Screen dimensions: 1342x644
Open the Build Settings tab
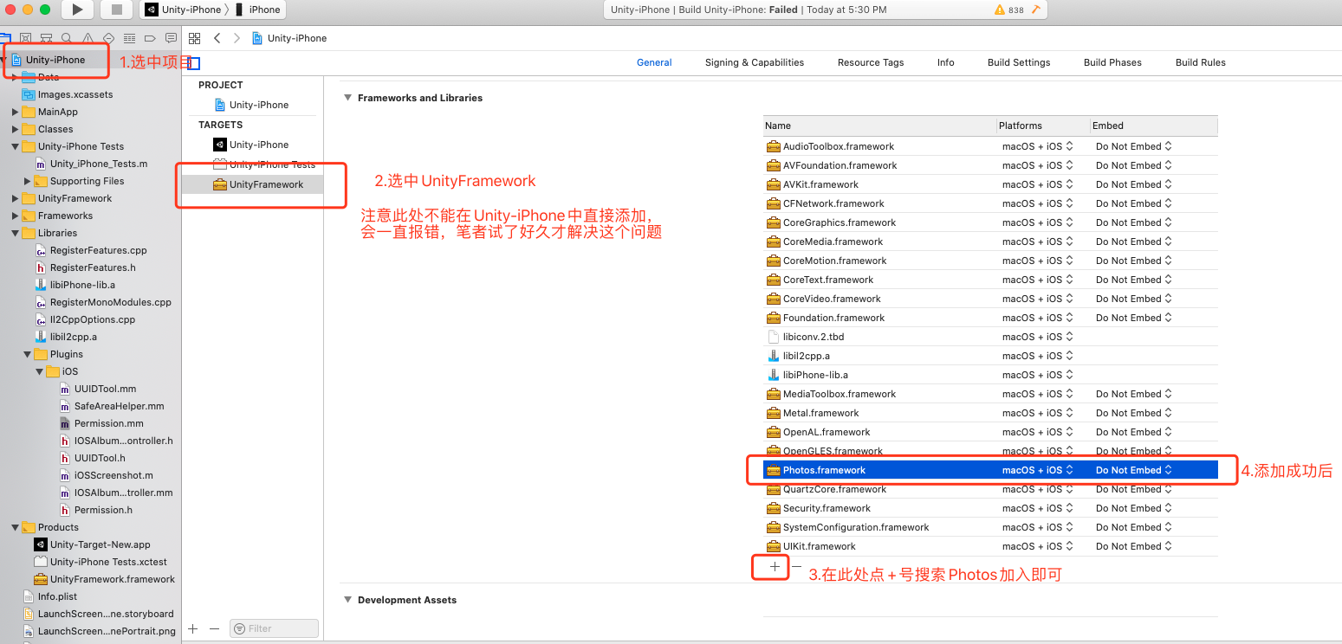[1019, 62]
